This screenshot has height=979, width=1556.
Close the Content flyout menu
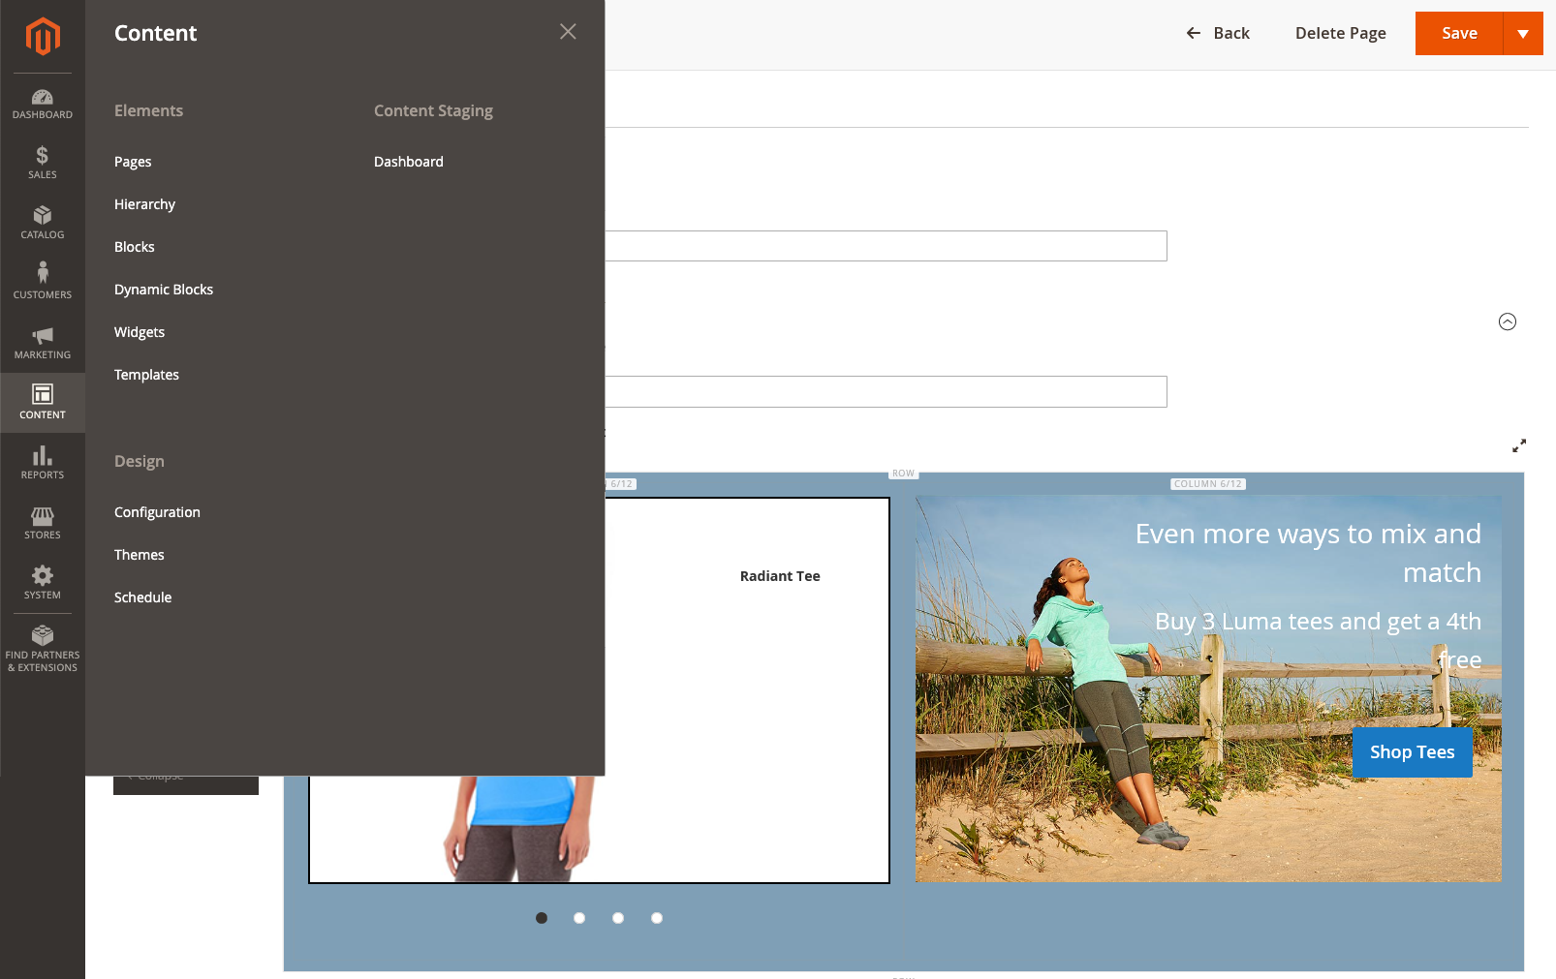point(568,32)
